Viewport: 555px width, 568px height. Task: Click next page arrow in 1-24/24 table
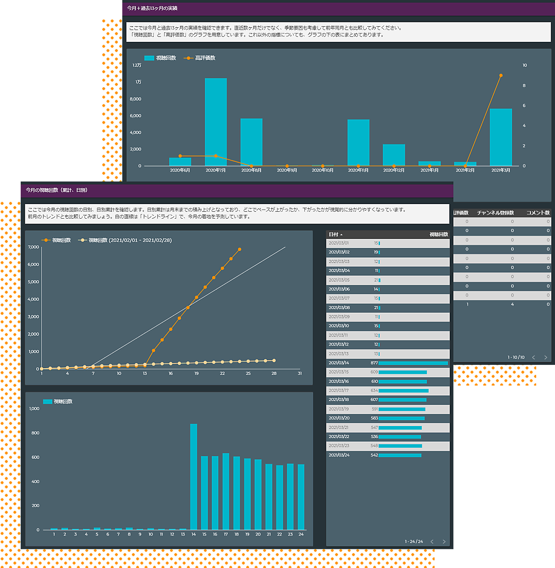444,542
